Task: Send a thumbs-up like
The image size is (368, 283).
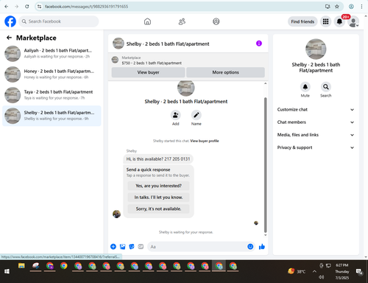Action: pyautogui.click(x=262, y=247)
